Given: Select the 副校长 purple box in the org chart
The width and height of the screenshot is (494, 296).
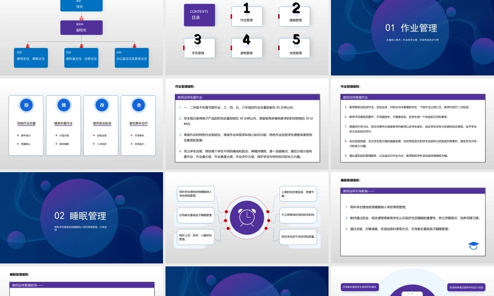Looking at the screenshot, I should tap(82, 28).
